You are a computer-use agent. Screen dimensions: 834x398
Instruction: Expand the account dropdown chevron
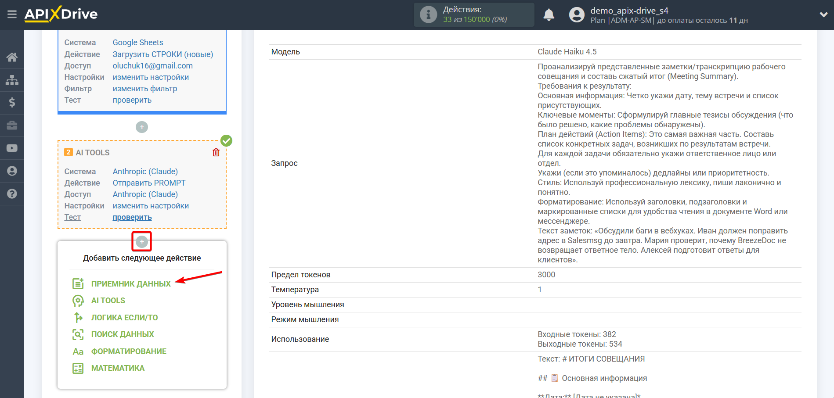coord(823,15)
